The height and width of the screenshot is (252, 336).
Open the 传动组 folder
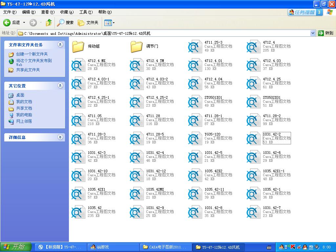coord(78,46)
